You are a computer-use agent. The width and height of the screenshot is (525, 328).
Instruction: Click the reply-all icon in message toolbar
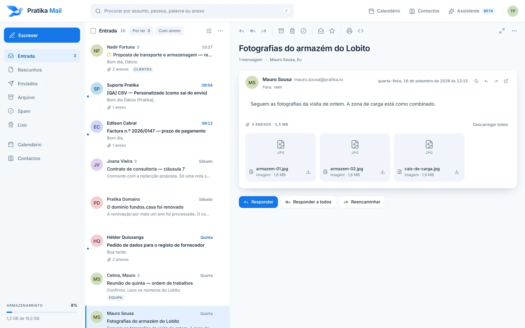[x=253, y=31]
